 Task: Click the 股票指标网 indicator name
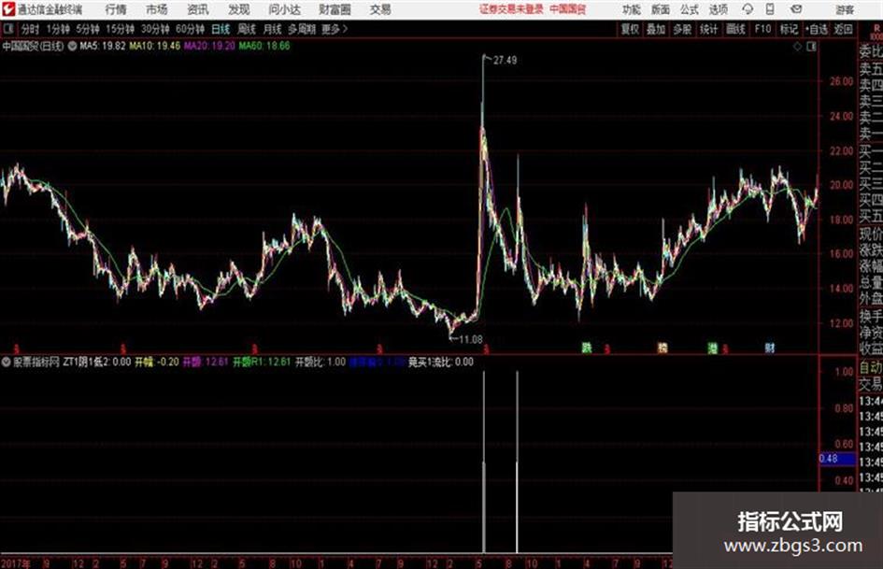pyautogui.click(x=36, y=363)
